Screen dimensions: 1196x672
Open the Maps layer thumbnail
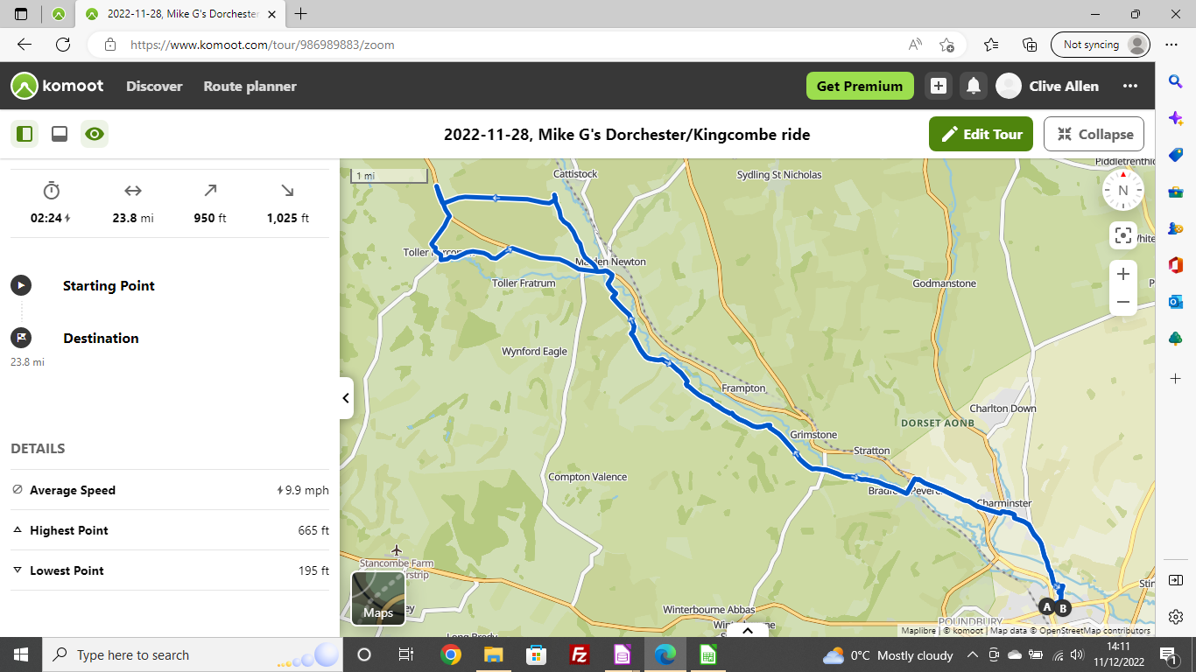click(379, 599)
